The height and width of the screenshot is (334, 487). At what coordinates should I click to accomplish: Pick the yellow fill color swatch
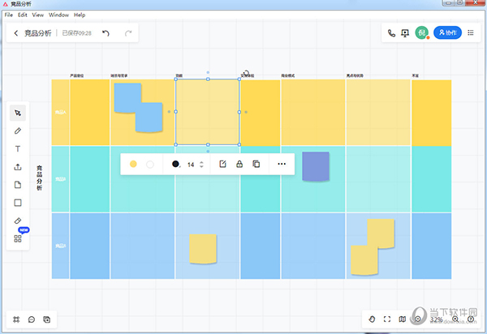coord(133,164)
